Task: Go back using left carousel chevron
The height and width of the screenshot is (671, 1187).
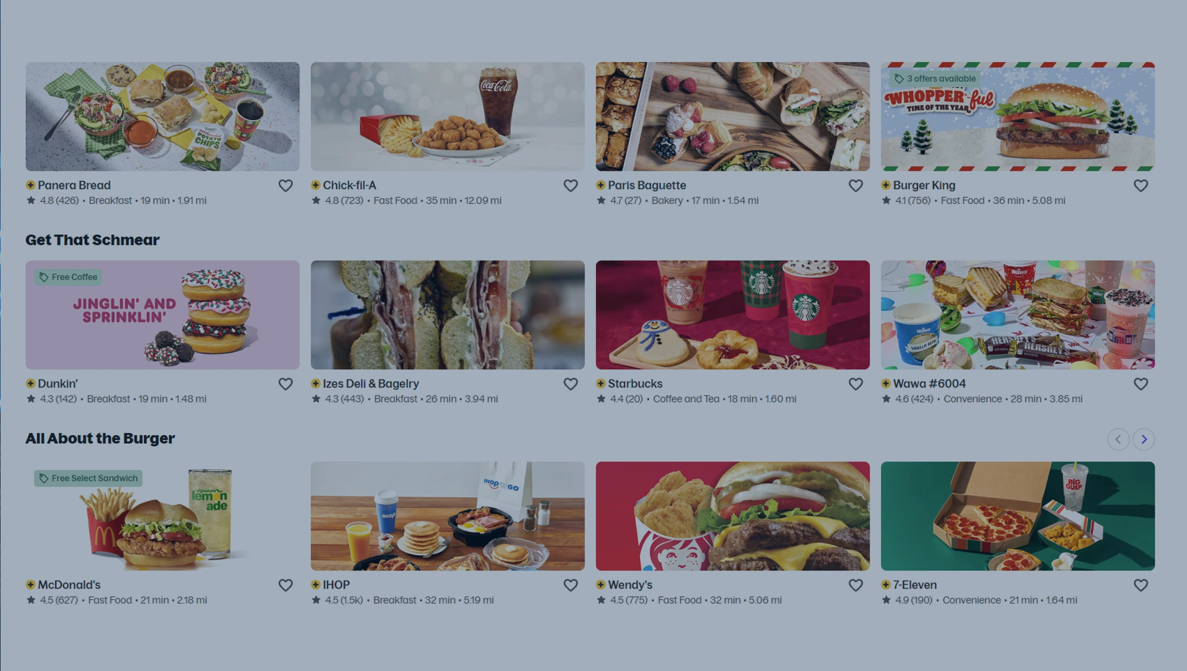Action: 1118,439
